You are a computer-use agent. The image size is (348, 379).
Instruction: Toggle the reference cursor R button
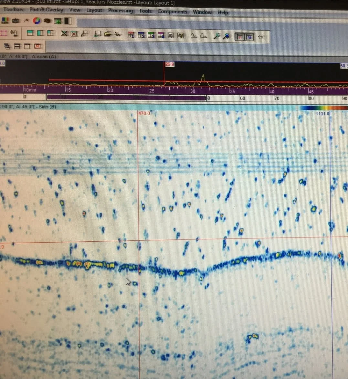(239, 37)
